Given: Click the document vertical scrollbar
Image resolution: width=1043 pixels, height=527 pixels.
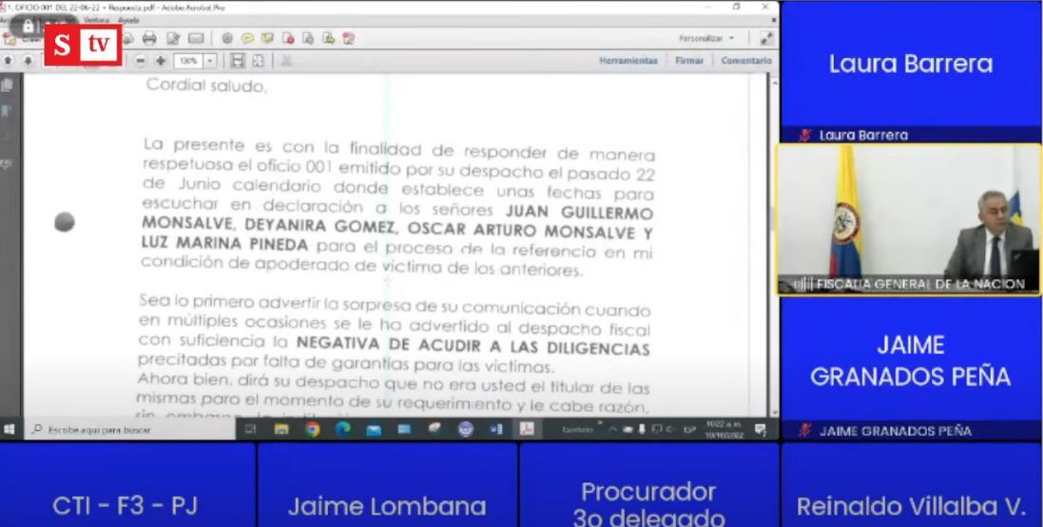Looking at the screenshot, I should (x=774, y=246).
